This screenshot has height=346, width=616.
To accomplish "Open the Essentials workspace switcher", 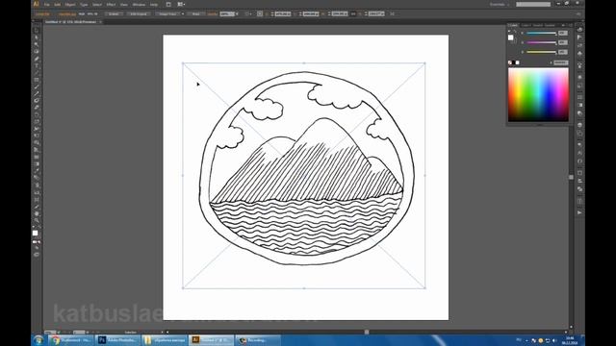I will pyautogui.click(x=499, y=4).
